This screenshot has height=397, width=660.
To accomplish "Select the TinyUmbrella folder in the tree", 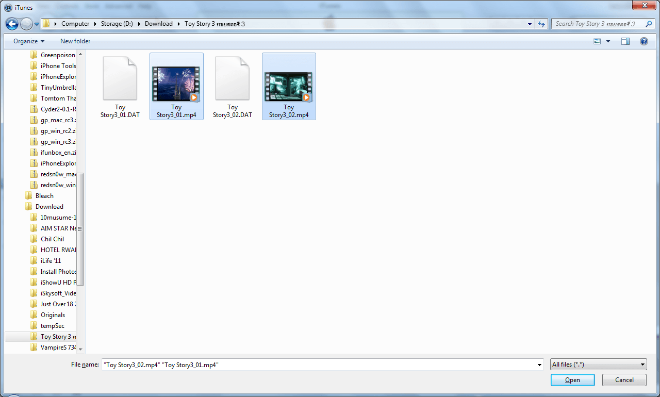I will 53,88.
